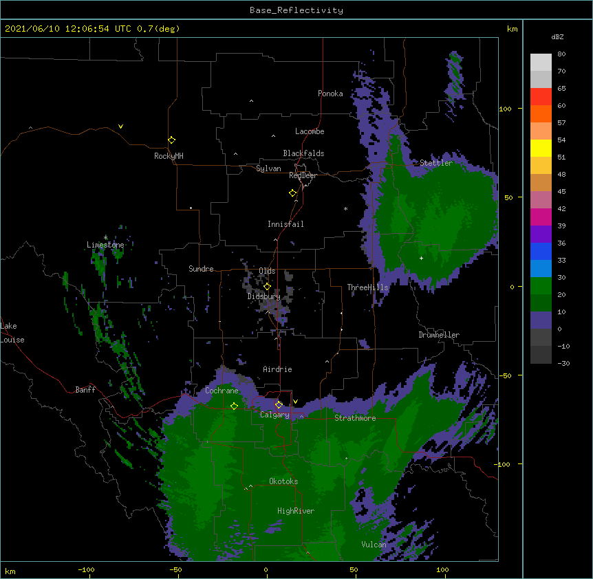Click the Limestone label
593x579 pixels.
click(105, 245)
